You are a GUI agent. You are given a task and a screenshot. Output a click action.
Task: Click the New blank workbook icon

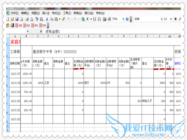[8, 19]
